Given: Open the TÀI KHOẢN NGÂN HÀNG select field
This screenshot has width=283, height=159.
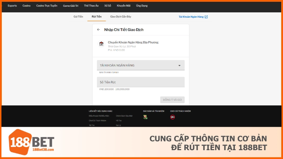Looking at the screenshot, I should [141, 65].
